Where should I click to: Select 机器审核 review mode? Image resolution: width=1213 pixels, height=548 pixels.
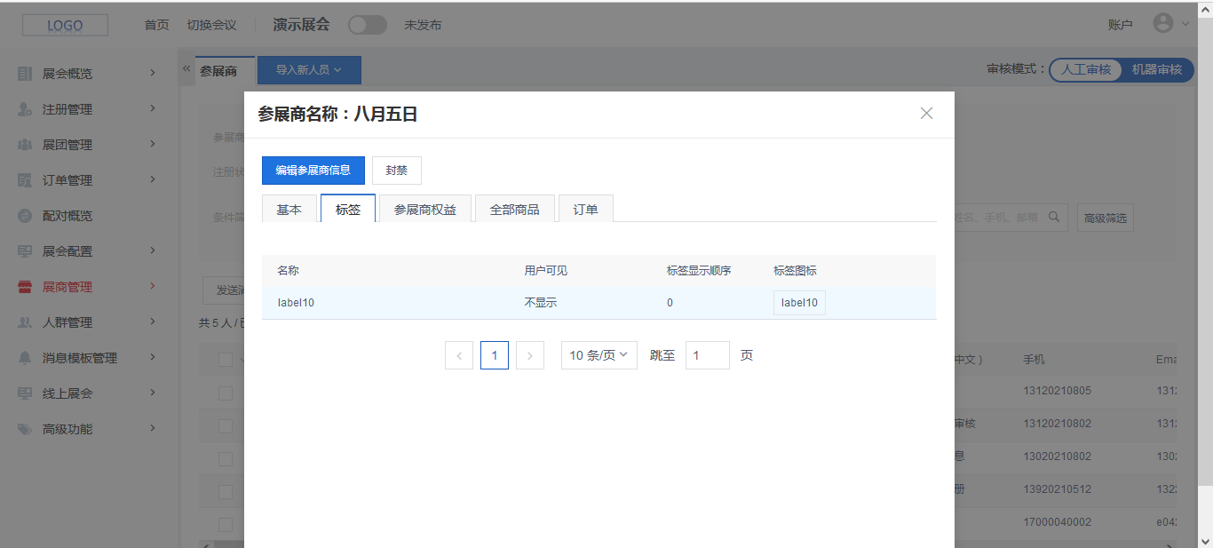point(1157,69)
